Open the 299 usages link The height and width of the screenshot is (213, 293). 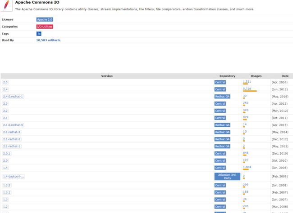(x=246, y=185)
